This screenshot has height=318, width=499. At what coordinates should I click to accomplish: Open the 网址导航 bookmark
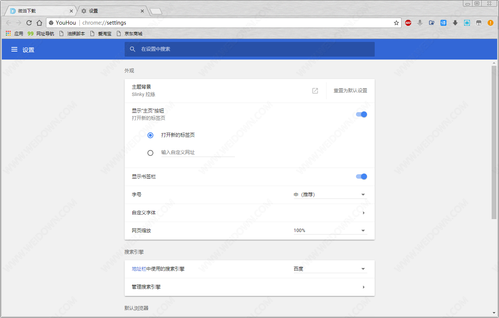[x=41, y=33]
